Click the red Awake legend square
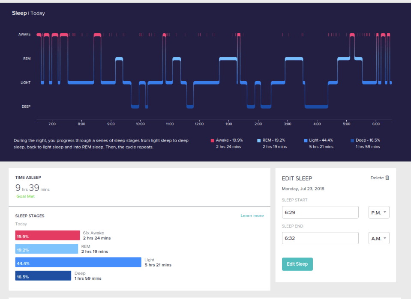Image resolution: width=411 pixels, height=299 pixels. pyautogui.click(x=212, y=140)
